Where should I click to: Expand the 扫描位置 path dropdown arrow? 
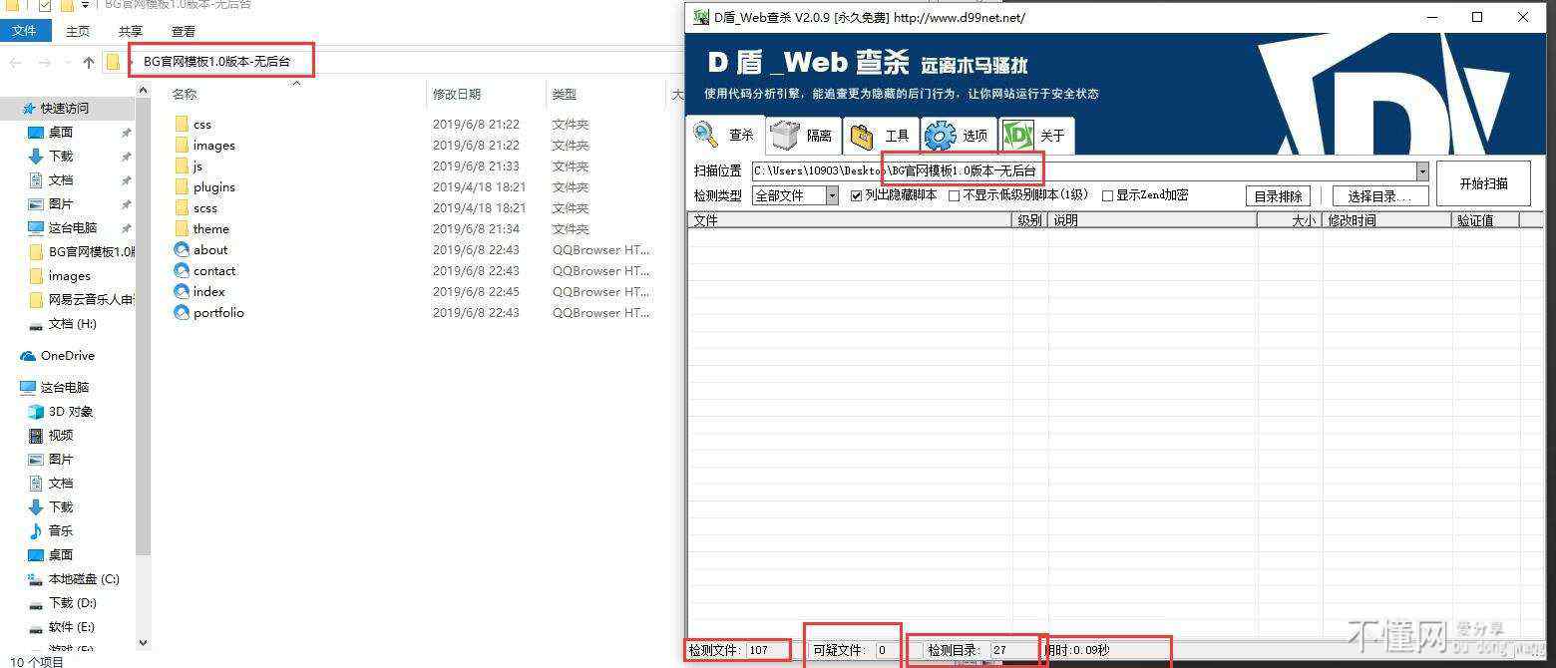(x=1422, y=171)
